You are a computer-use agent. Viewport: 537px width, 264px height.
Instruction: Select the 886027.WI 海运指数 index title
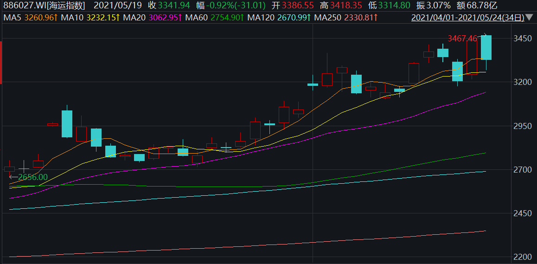click(x=45, y=6)
